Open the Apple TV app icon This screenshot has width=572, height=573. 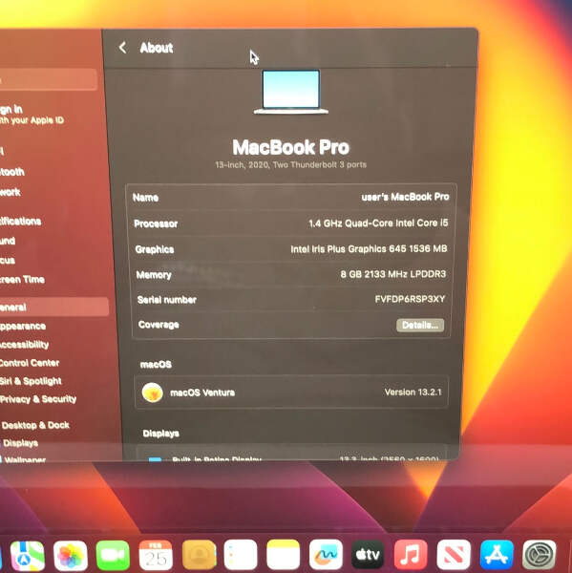tap(368, 555)
